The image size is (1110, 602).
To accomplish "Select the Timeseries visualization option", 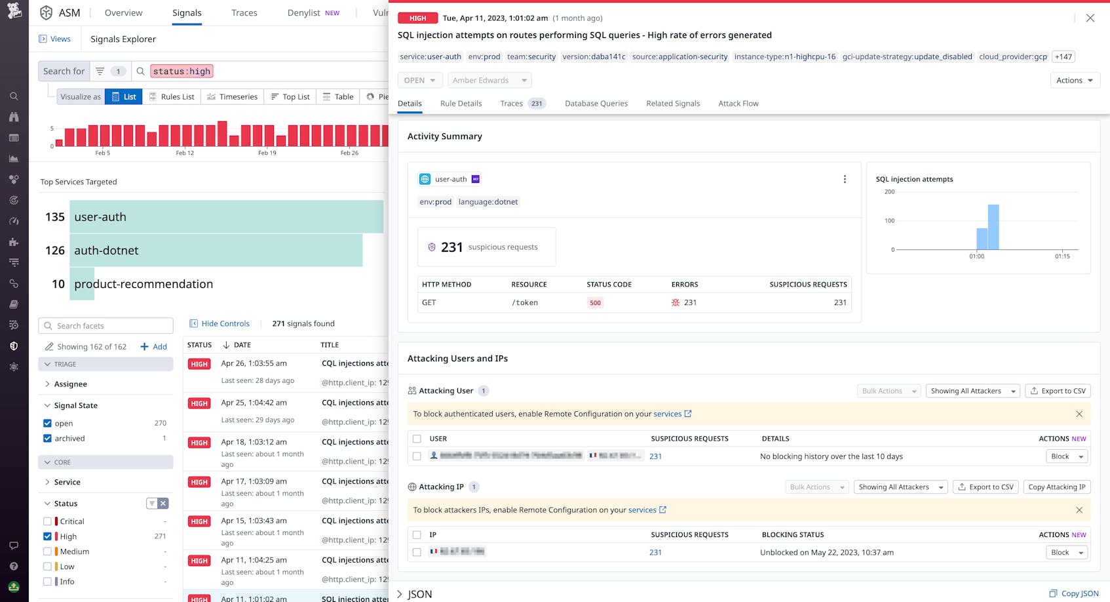I will [232, 96].
